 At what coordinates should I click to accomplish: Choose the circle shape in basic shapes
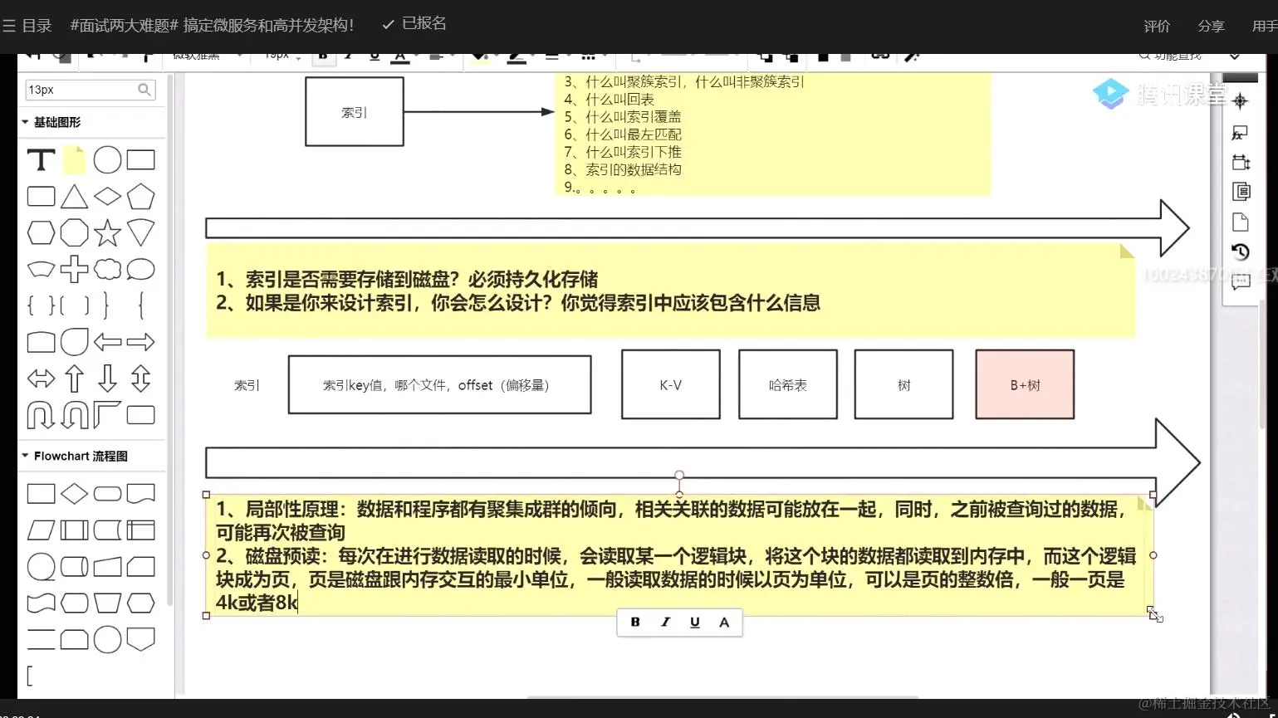[x=107, y=159]
